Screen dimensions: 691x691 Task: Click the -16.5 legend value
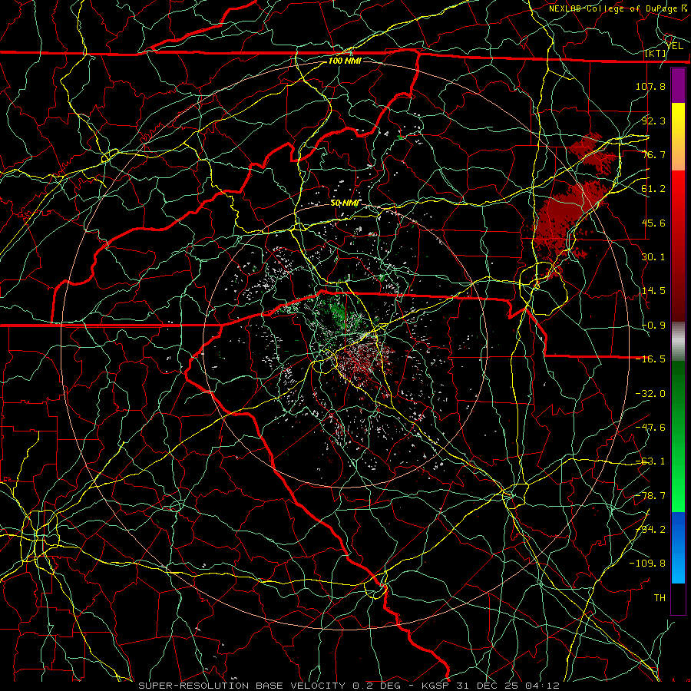[x=650, y=359]
